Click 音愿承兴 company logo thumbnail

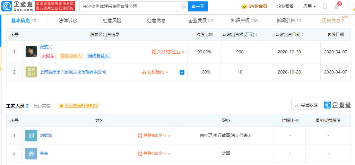point(31,72)
